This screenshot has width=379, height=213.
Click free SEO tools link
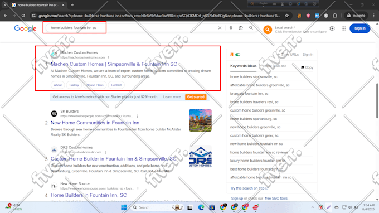click(x=276, y=199)
